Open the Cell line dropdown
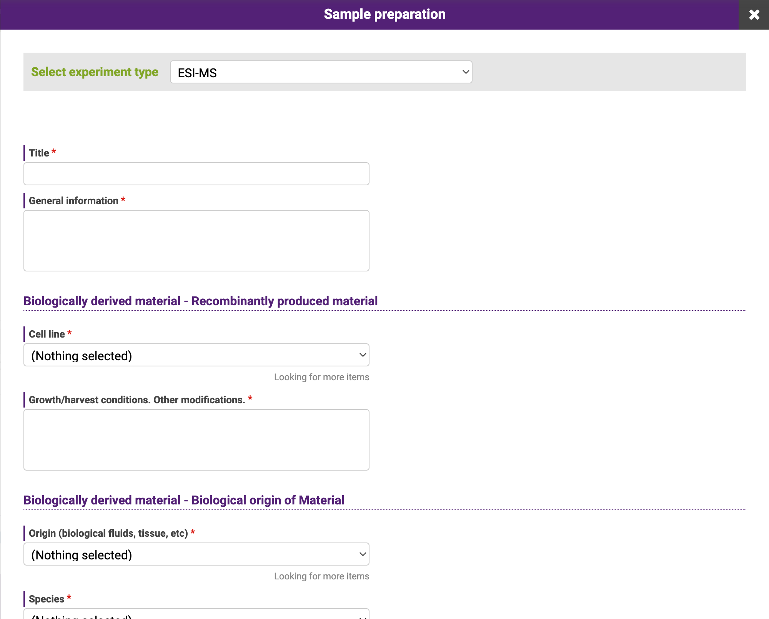This screenshot has height=619, width=769. pos(196,355)
